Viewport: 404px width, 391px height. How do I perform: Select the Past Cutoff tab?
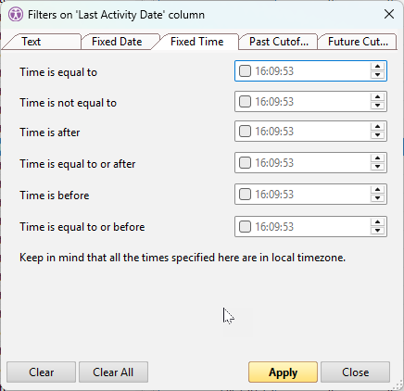[278, 42]
